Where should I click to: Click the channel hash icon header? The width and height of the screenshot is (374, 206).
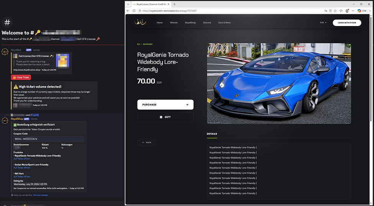[7, 23]
